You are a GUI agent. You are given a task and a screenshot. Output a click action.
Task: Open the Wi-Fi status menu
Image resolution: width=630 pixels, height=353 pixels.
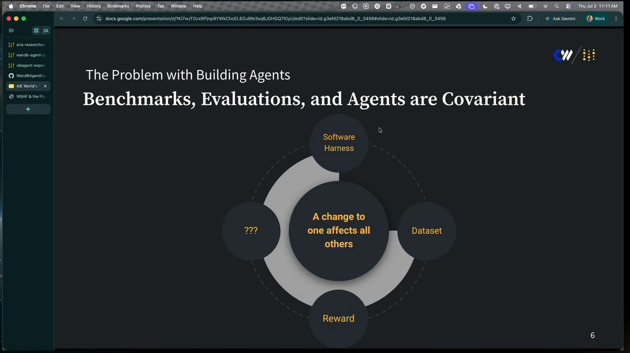pyautogui.click(x=545, y=6)
